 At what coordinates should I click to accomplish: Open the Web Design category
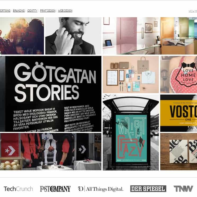coord(65,11)
